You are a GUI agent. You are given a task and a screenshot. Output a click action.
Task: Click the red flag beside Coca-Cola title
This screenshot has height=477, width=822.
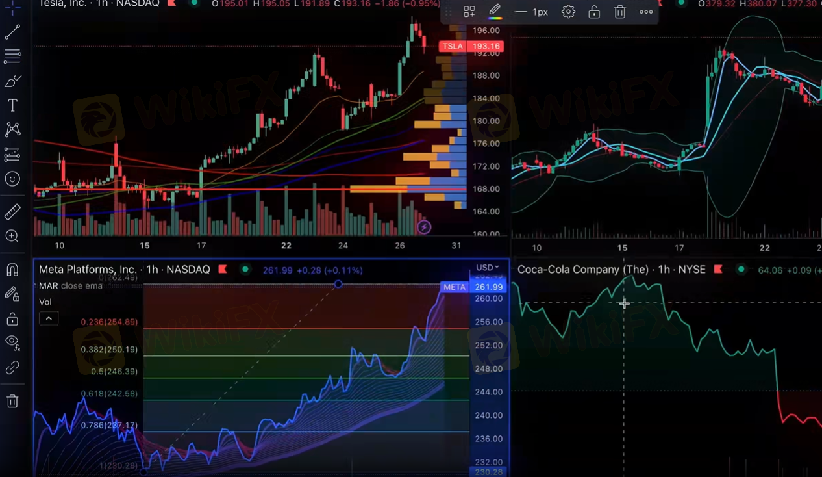point(718,269)
